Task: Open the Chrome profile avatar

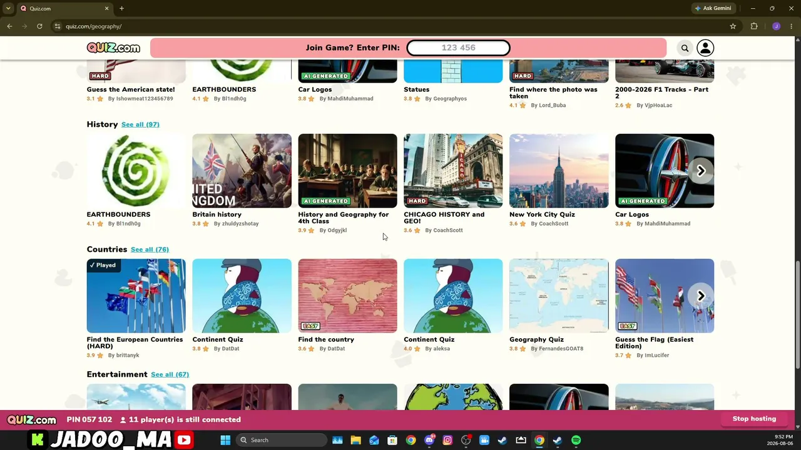Action: [776, 26]
